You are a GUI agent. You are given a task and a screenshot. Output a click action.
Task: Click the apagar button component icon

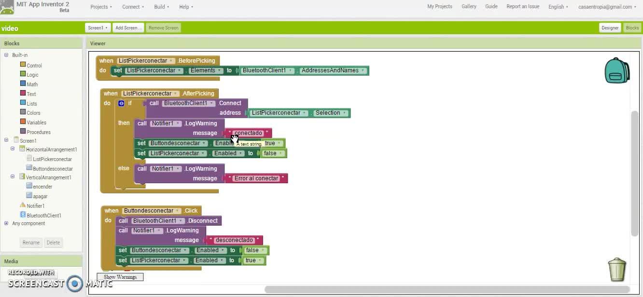[29, 195]
